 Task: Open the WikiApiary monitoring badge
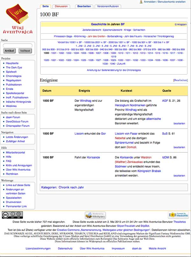tap(95, 215)
